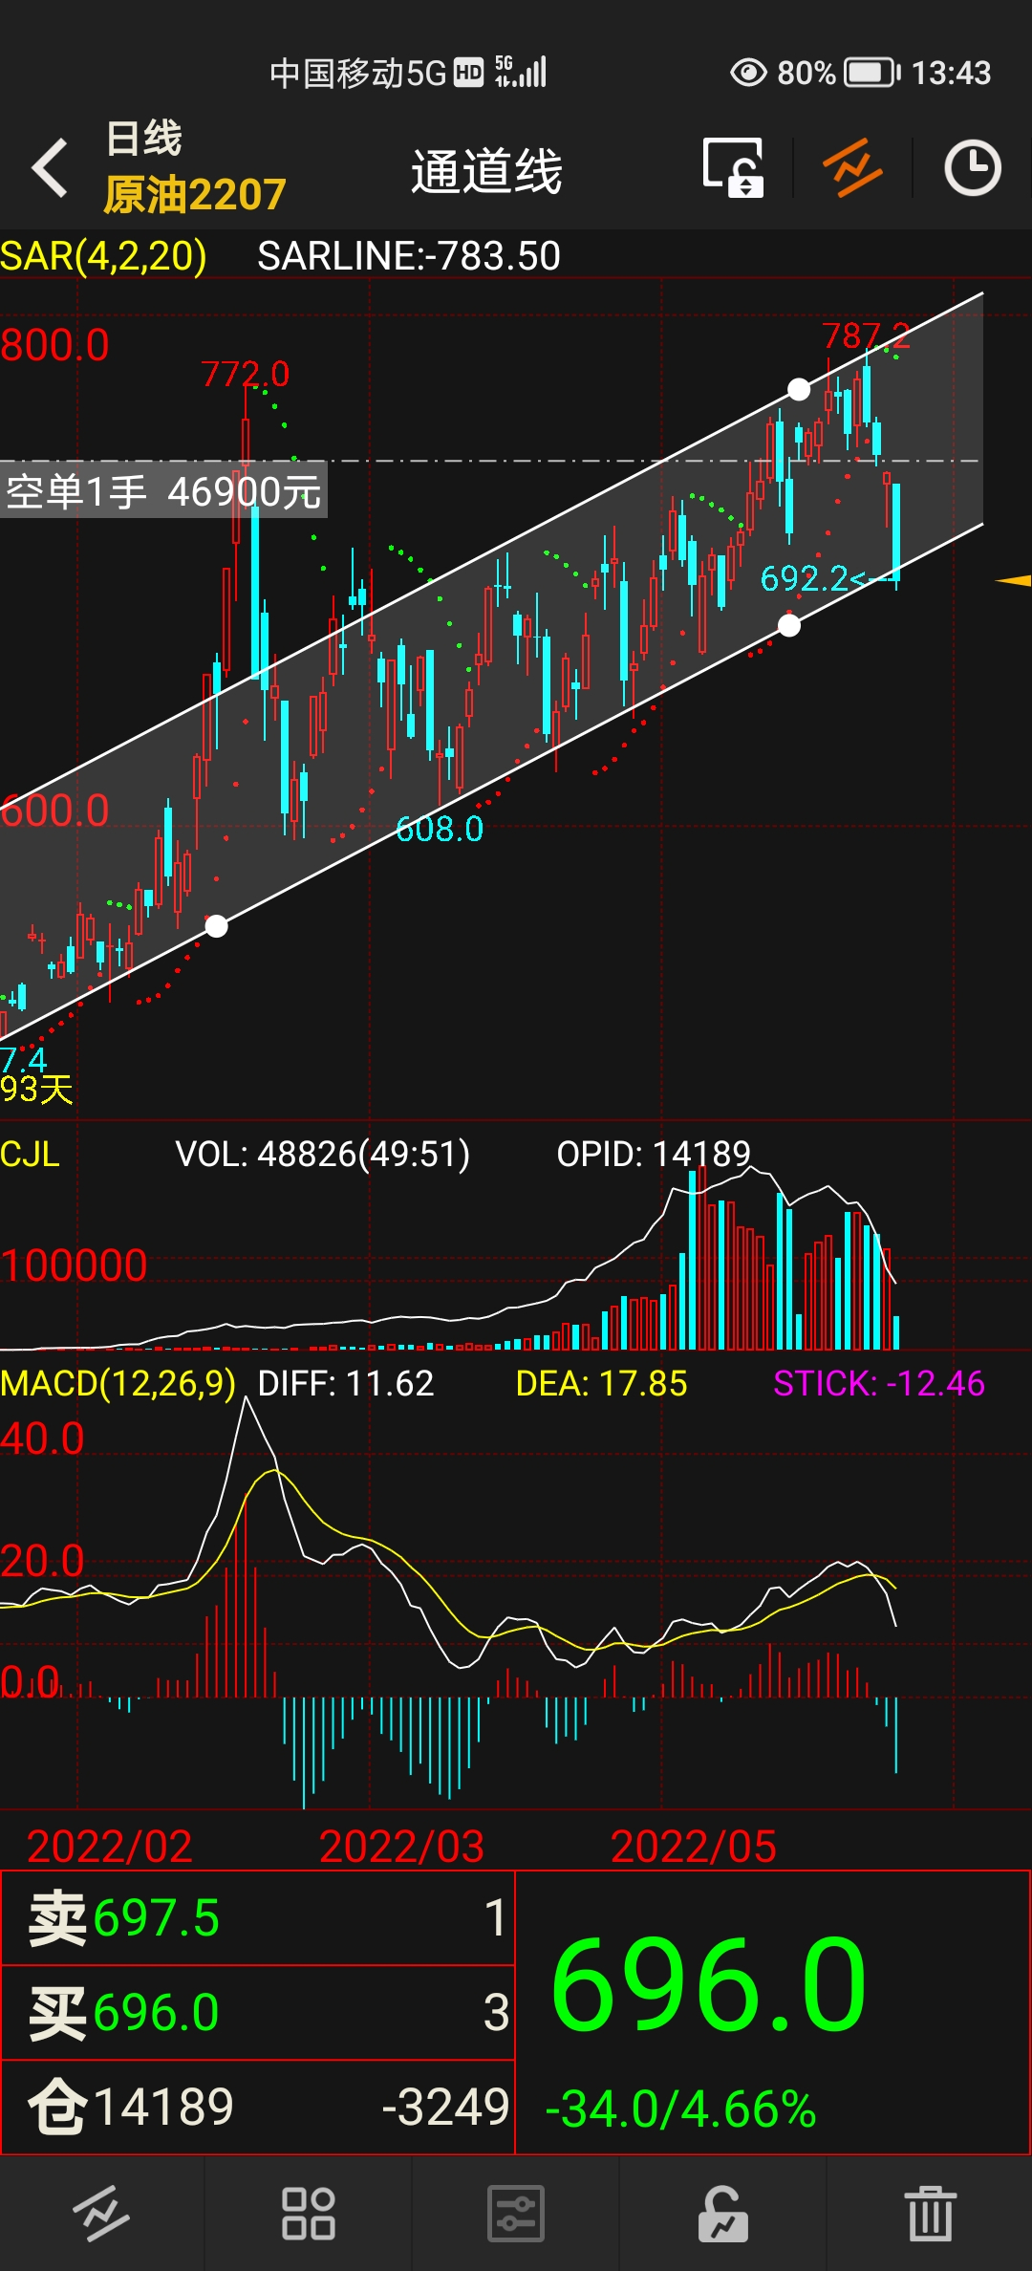Switch the CJL volume indicator label
Image resolution: width=1032 pixels, height=2271 pixels.
tap(31, 1154)
